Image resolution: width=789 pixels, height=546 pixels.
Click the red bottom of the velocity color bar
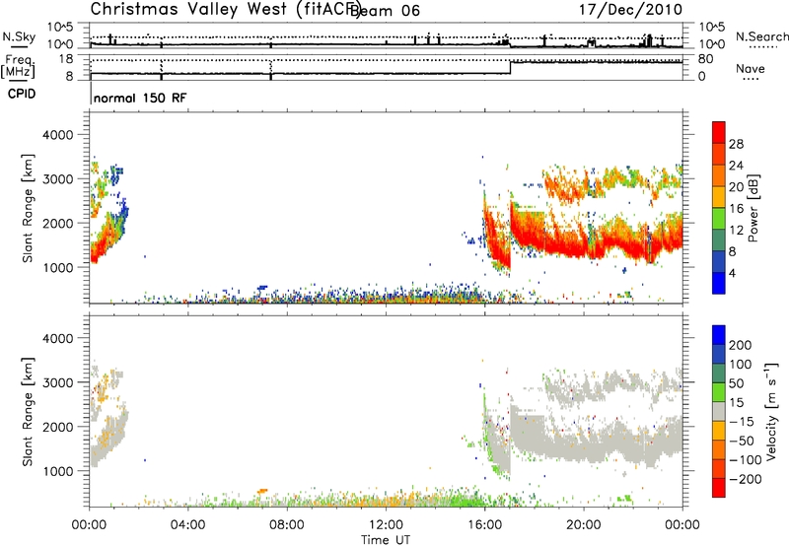(719, 488)
